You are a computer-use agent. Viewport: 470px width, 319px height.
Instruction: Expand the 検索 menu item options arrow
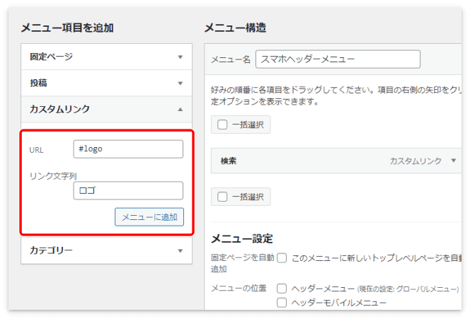(x=453, y=161)
